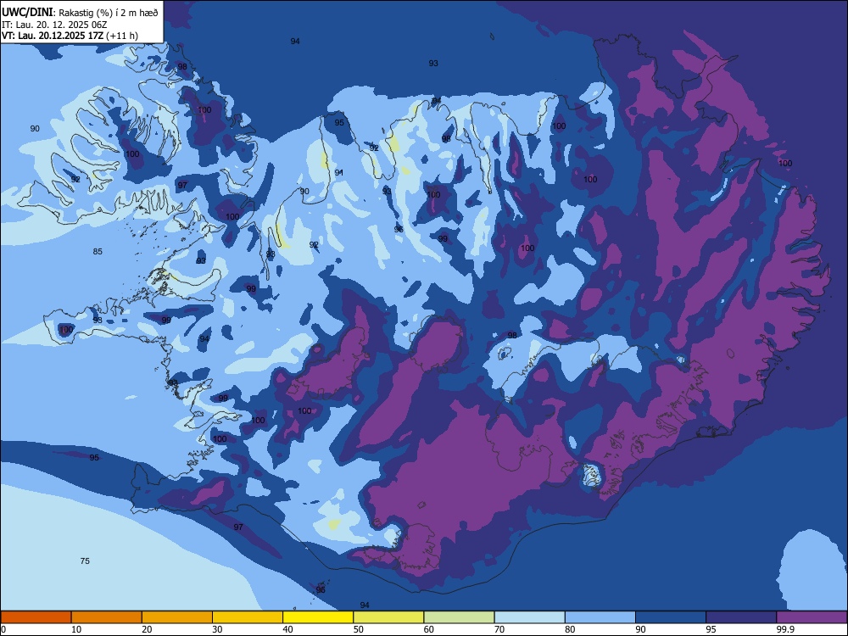Select the orange 10–20 legend color block
Screen dimensions: 848x636
click(107, 617)
